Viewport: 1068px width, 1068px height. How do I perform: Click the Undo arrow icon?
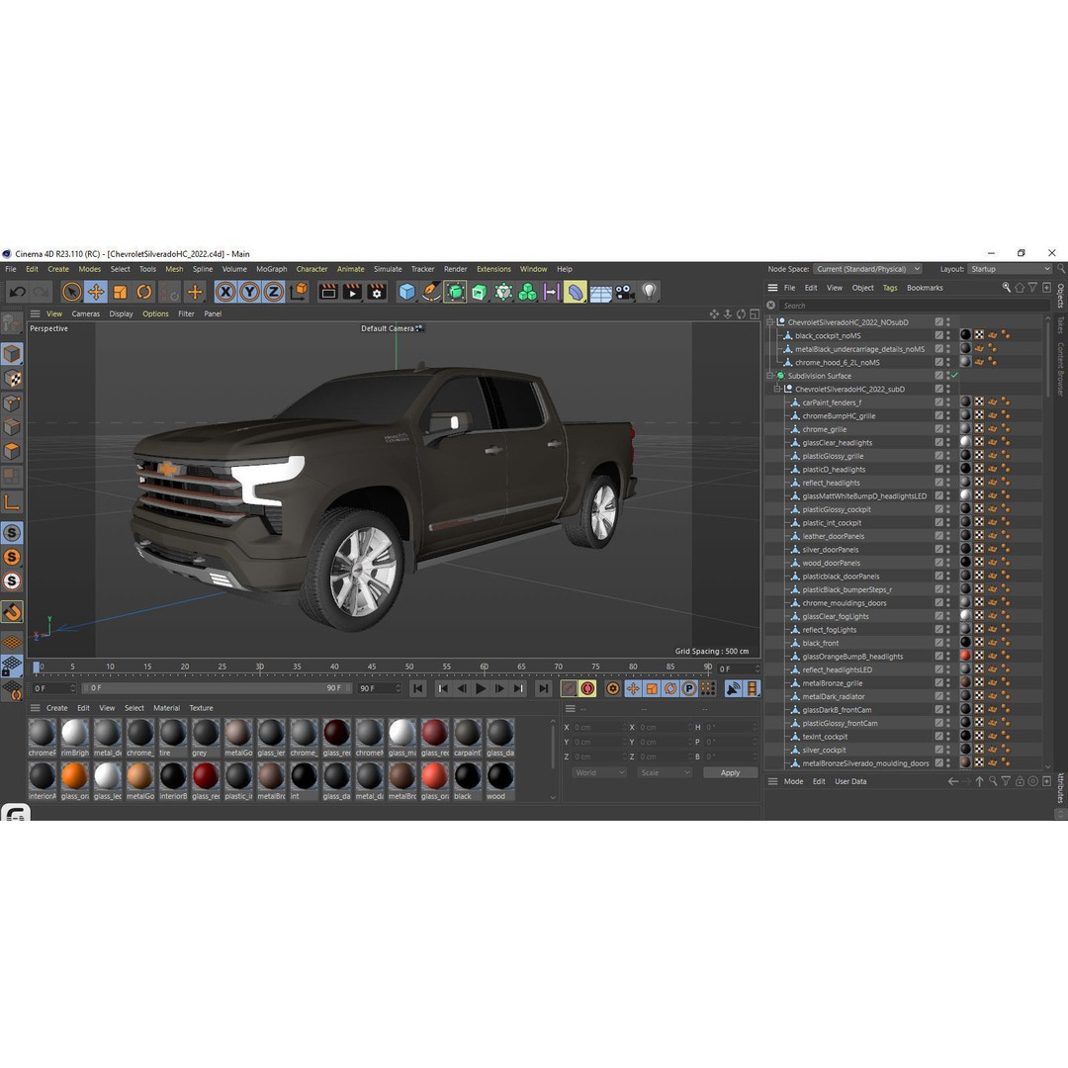coord(18,292)
